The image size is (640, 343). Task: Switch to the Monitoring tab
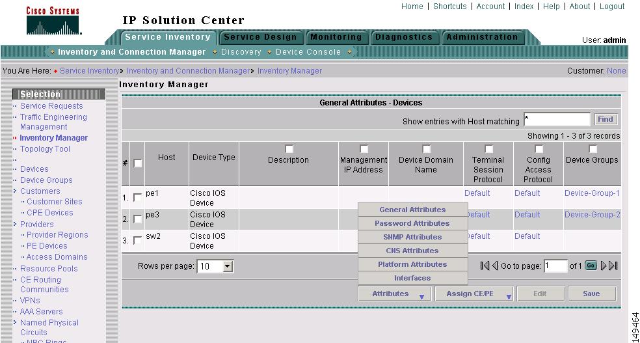pyautogui.click(x=336, y=37)
